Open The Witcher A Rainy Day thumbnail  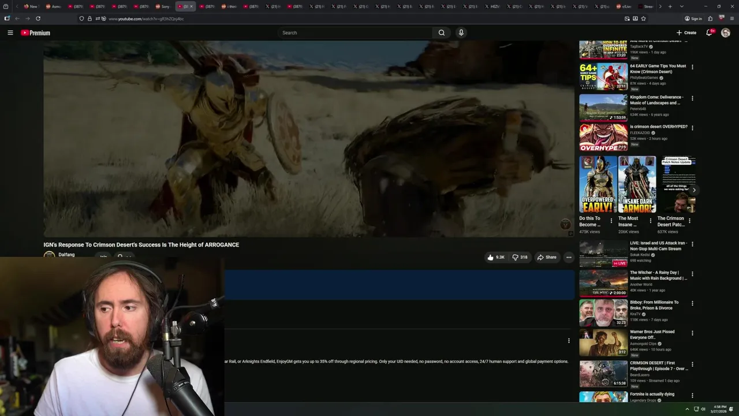click(603, 283)
